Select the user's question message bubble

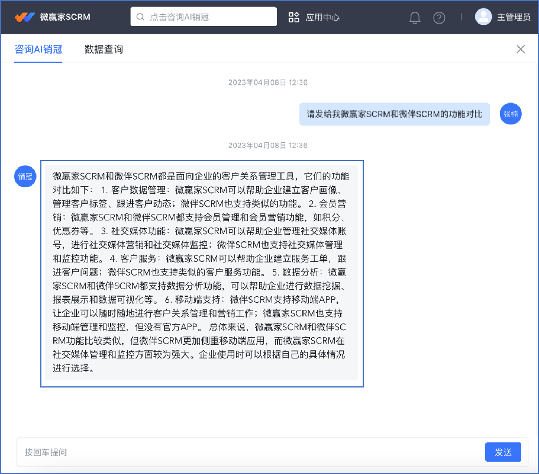click(395, 114)
